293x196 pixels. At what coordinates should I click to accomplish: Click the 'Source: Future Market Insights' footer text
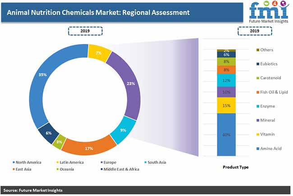(x=33, y=191)
